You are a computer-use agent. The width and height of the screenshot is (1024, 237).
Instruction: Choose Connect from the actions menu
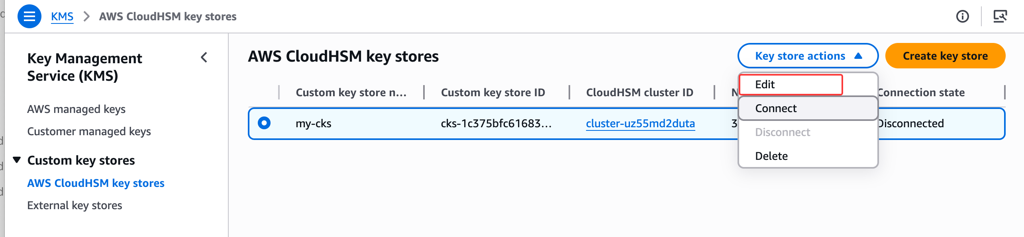[x=808, y=108]
